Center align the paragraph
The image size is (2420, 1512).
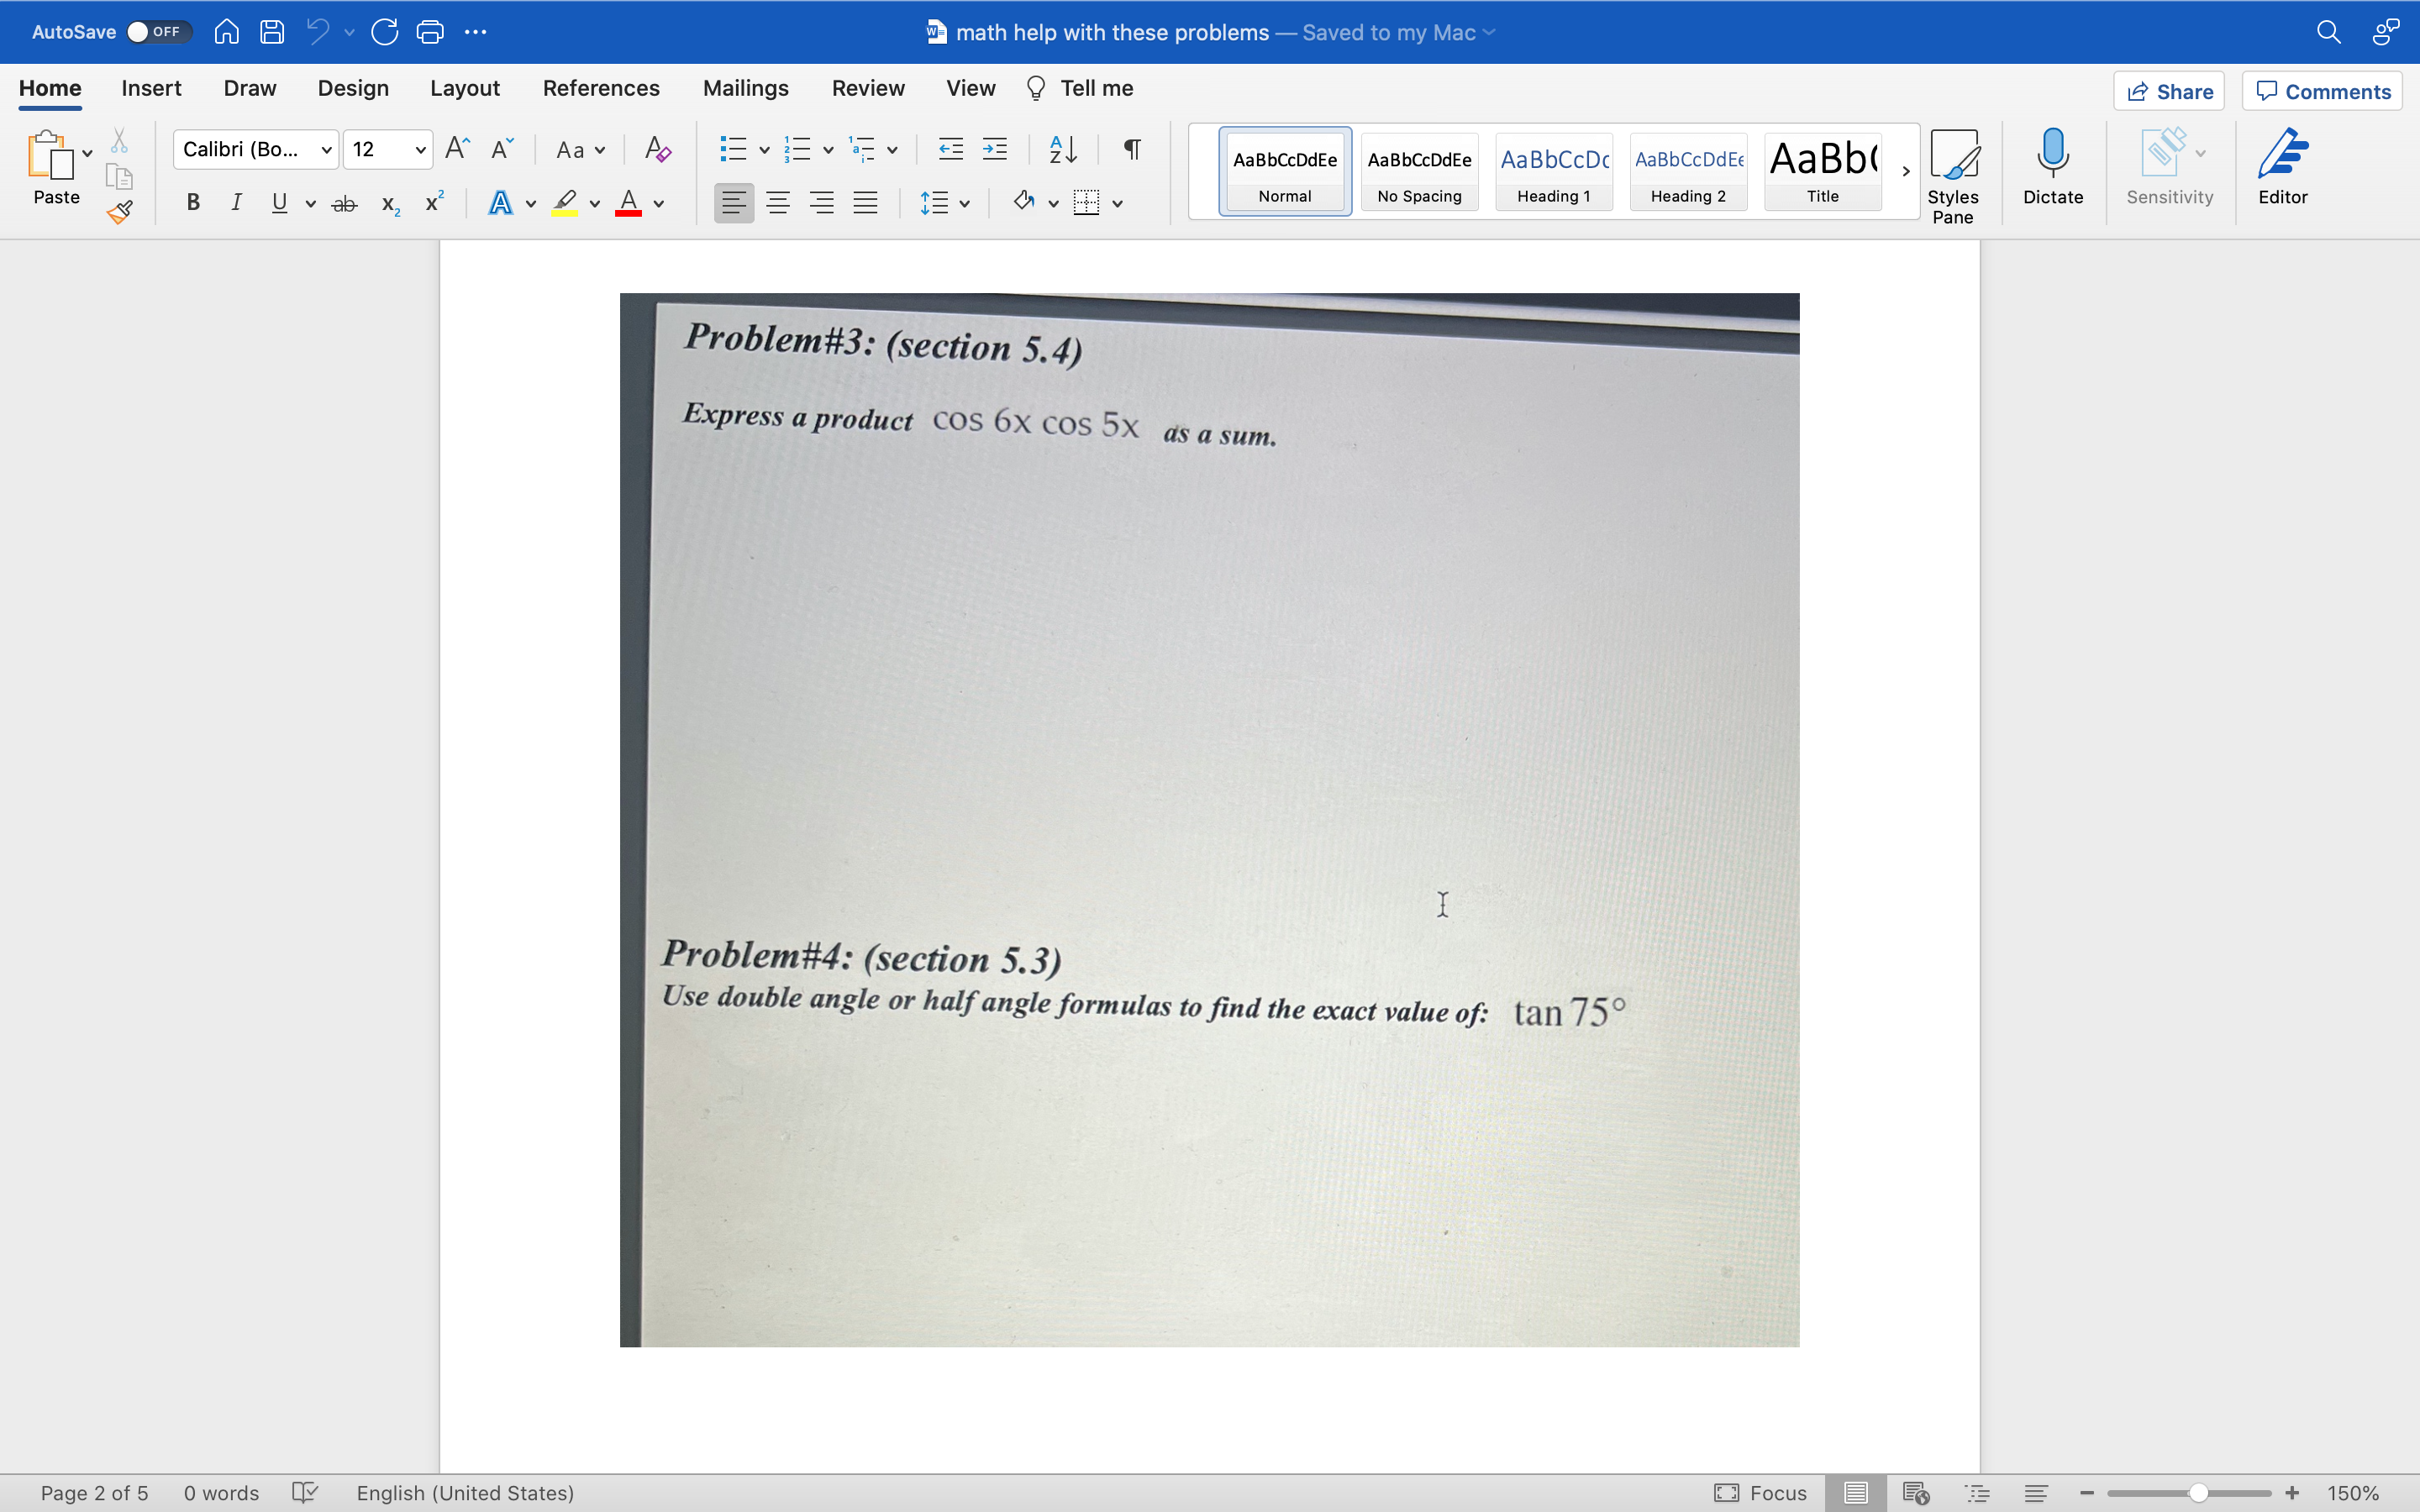point(778,202)
